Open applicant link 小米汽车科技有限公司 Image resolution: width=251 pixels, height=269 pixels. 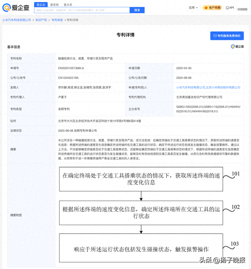point(191,87)
